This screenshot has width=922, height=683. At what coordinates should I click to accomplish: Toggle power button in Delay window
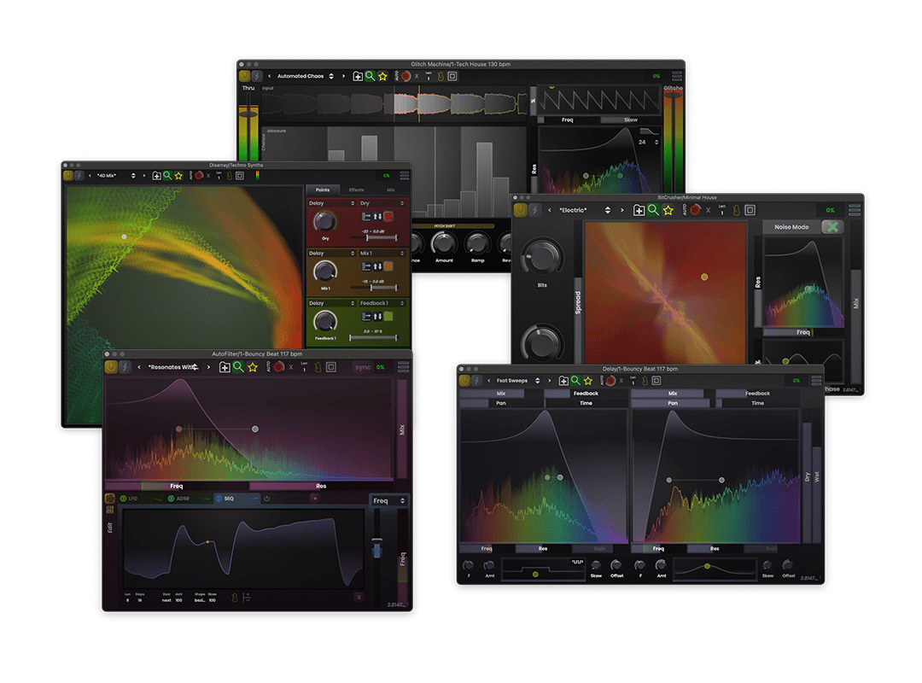click(464, 381)
